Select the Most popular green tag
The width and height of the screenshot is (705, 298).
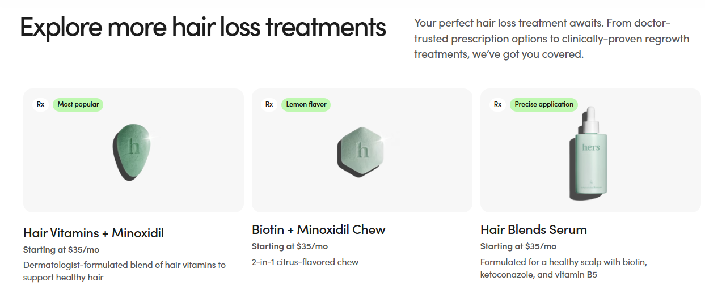pos(78,104)
